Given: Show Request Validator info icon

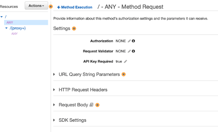Looking at the screenshot, I should click(x=133, y=51).
